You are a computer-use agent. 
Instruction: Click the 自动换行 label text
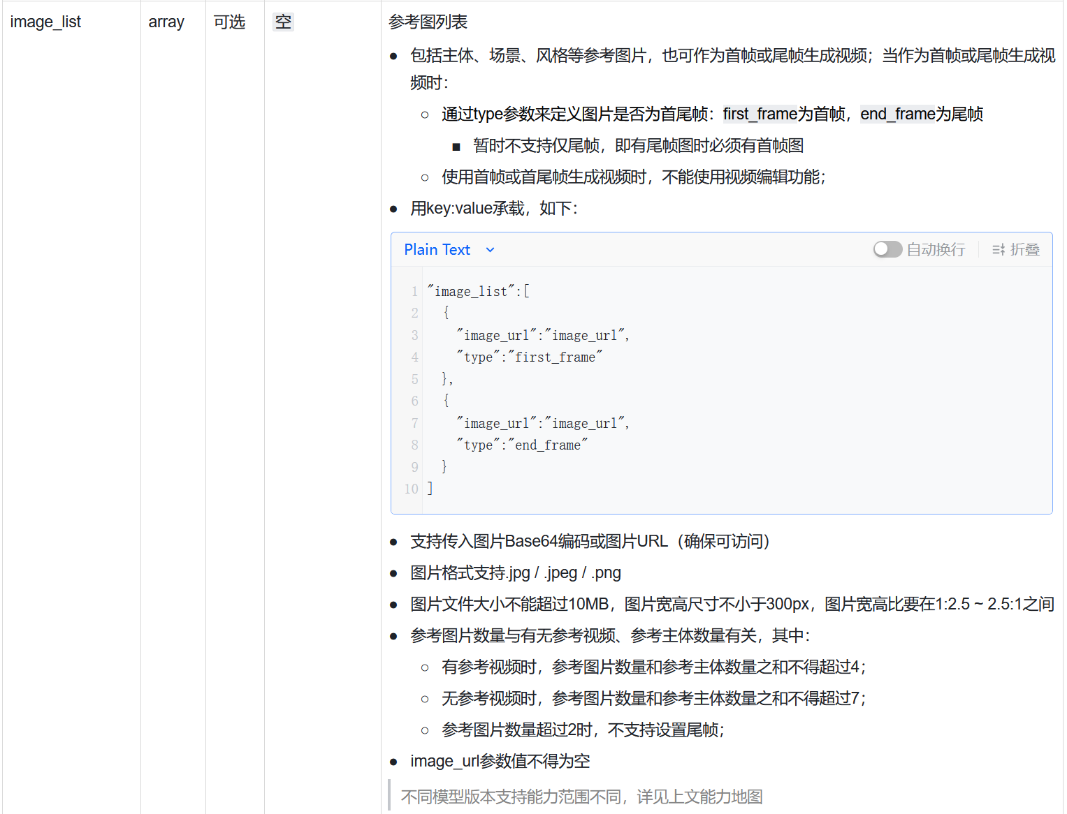(936, 250)
